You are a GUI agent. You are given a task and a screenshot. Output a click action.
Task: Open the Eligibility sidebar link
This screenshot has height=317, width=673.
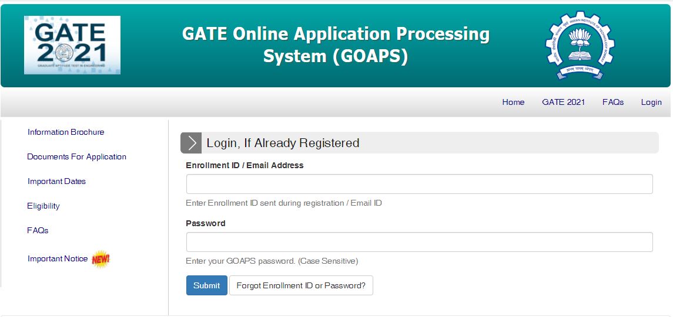pyautogui.click(x=43, y=206)
